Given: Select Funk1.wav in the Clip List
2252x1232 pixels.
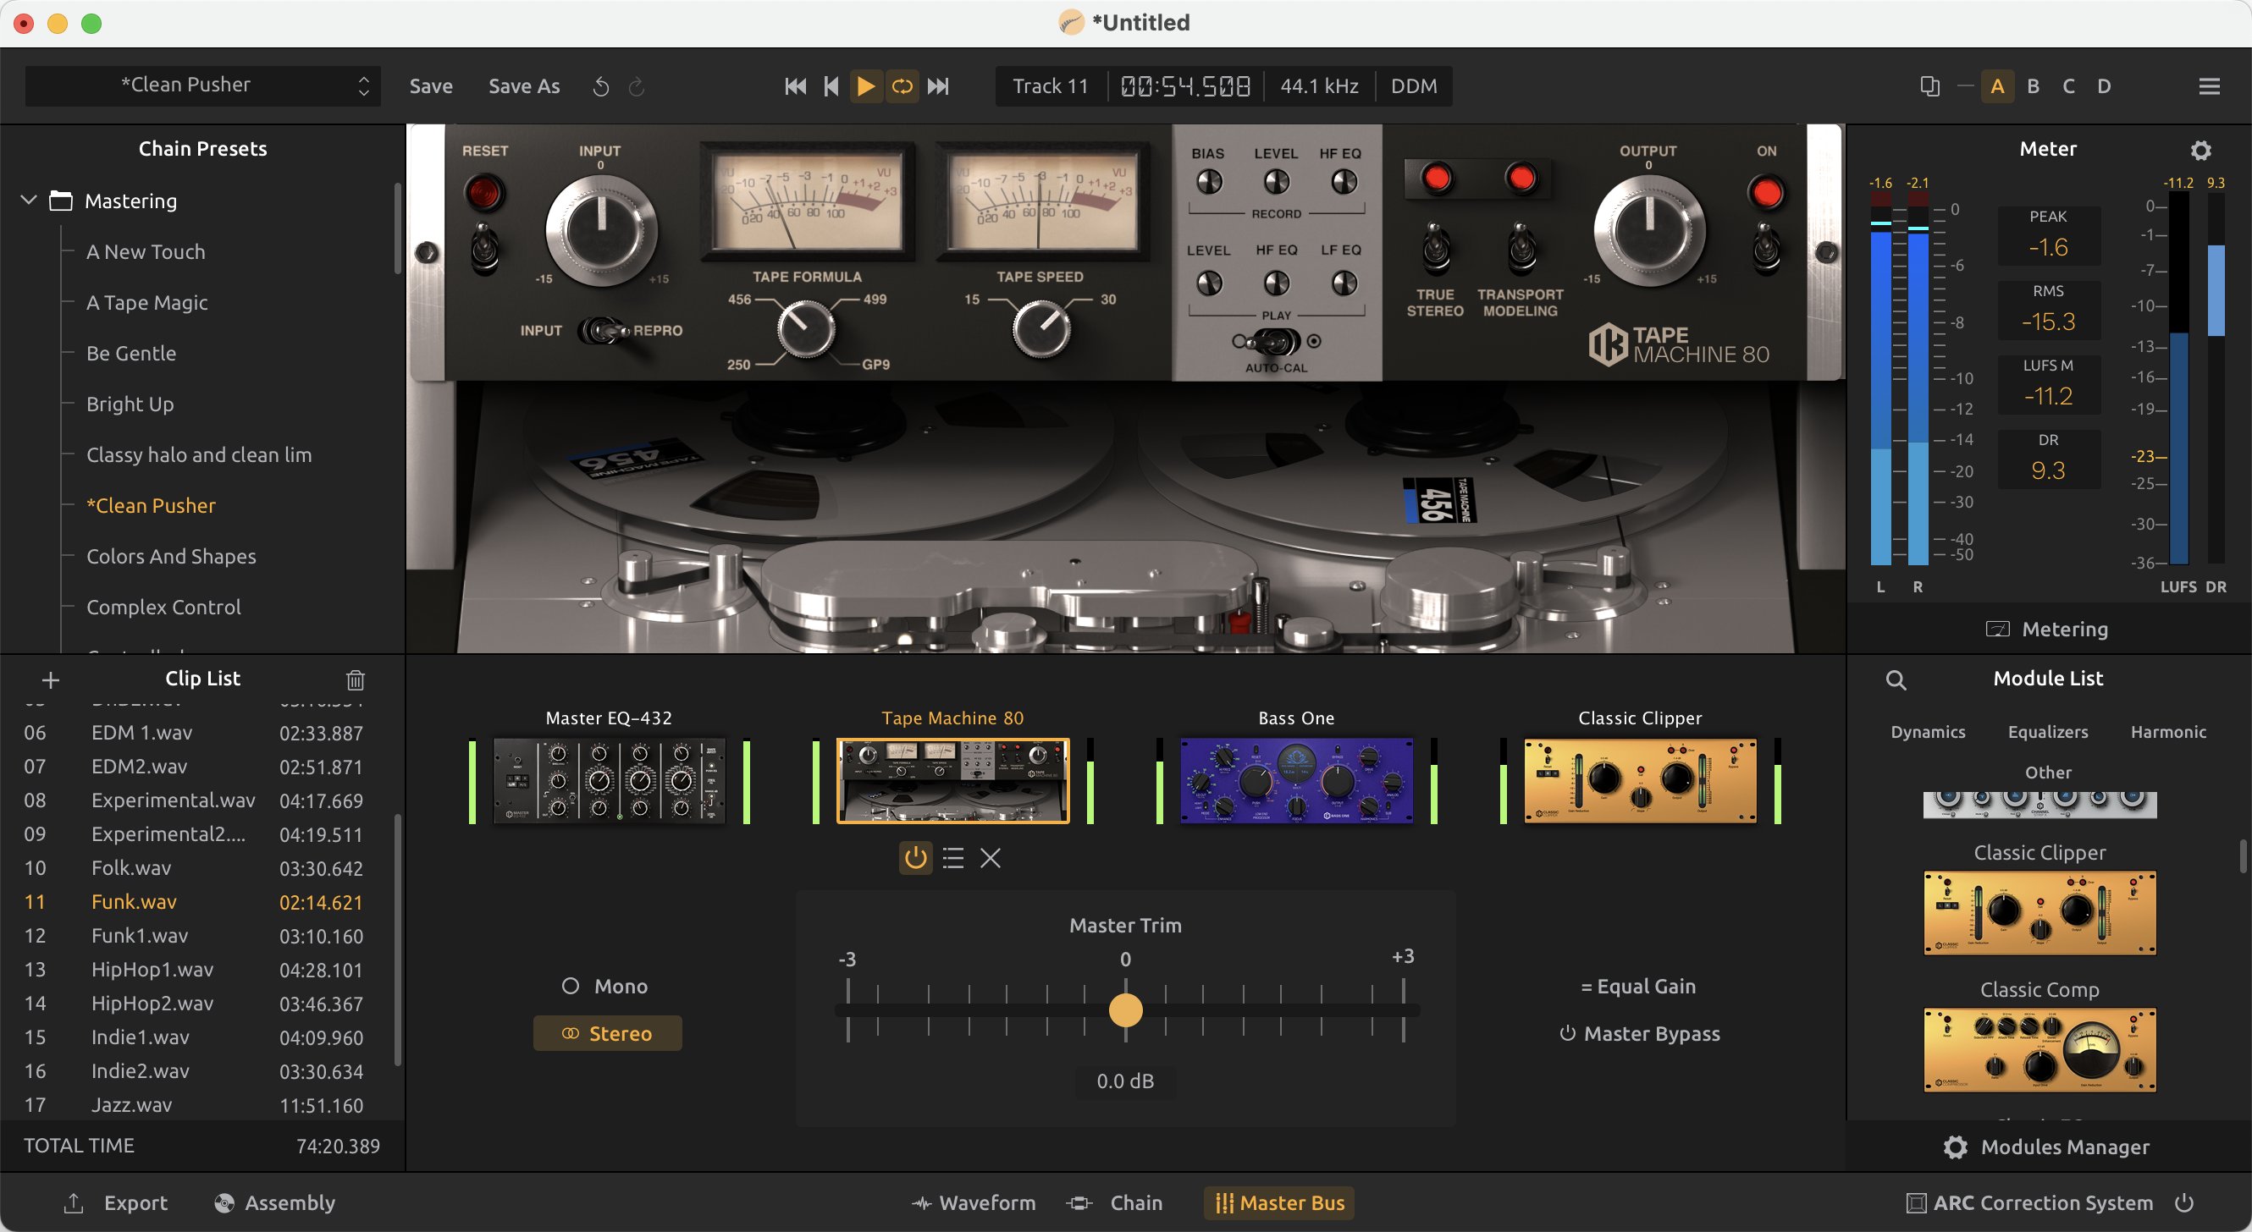Looking at the screenshot, I should (x=139, y=935).
